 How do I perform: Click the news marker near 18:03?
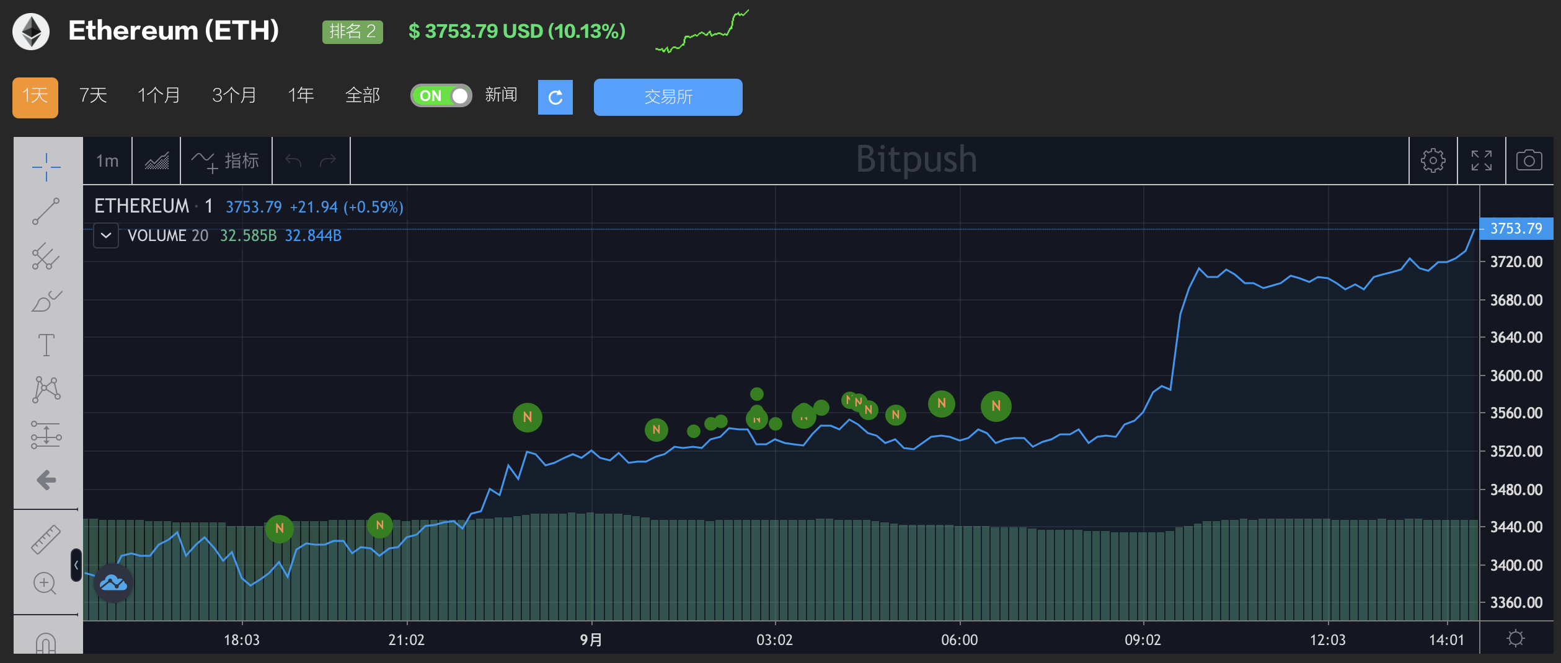pos(280,529)
